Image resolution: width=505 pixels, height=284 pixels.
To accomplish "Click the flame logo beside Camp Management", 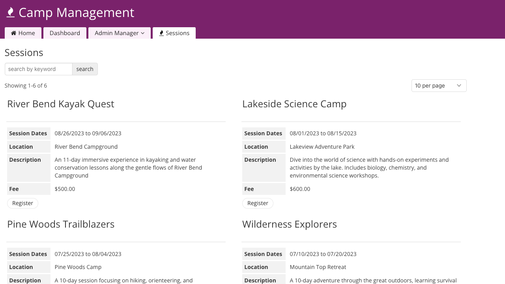I will tap(11, 13).
